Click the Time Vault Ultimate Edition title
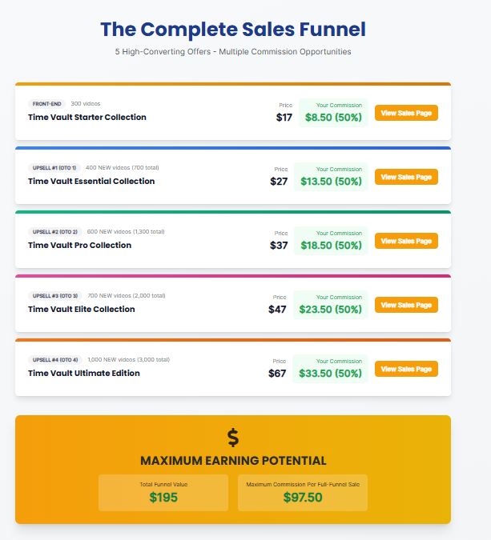This screenshot has width=491, height=540. (x=84, y=374)
